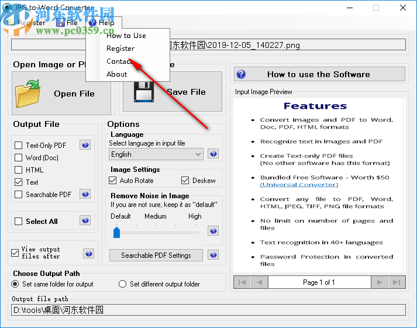Minimize the converter window

tap(350, 8)
